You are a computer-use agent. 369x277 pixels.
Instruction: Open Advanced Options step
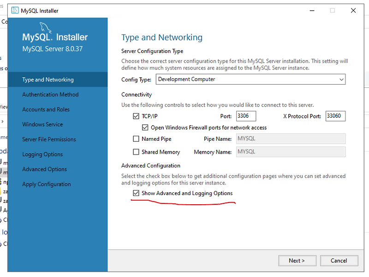coord(44,169)
